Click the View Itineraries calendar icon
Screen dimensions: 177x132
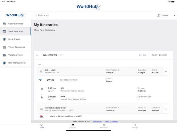[4, 32]
